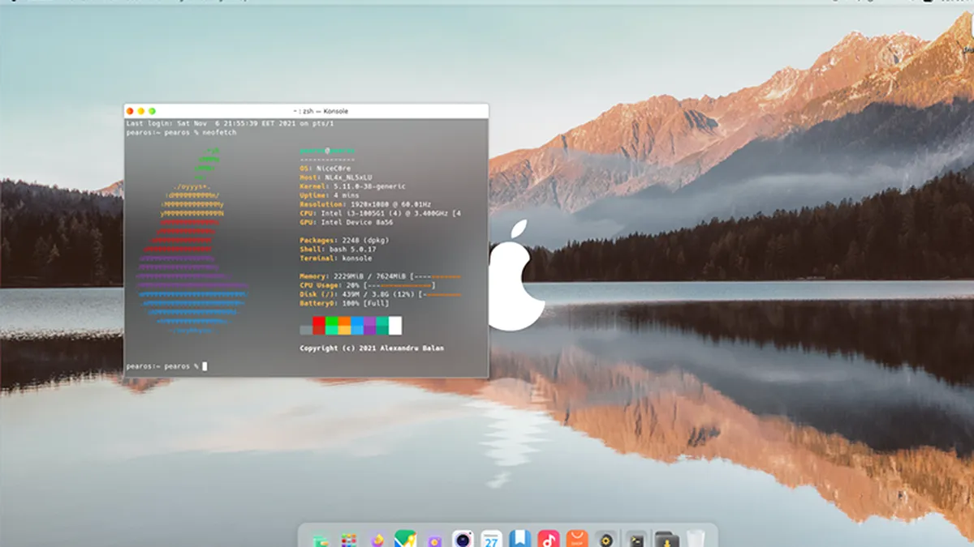Click the "Terminal: konsole" line

click(336, 259)
